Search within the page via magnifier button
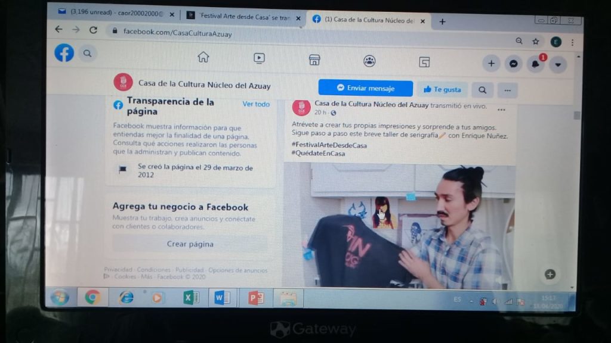Image resolution: width=611 pixels, height=343 pixels. tap(482, 91)
